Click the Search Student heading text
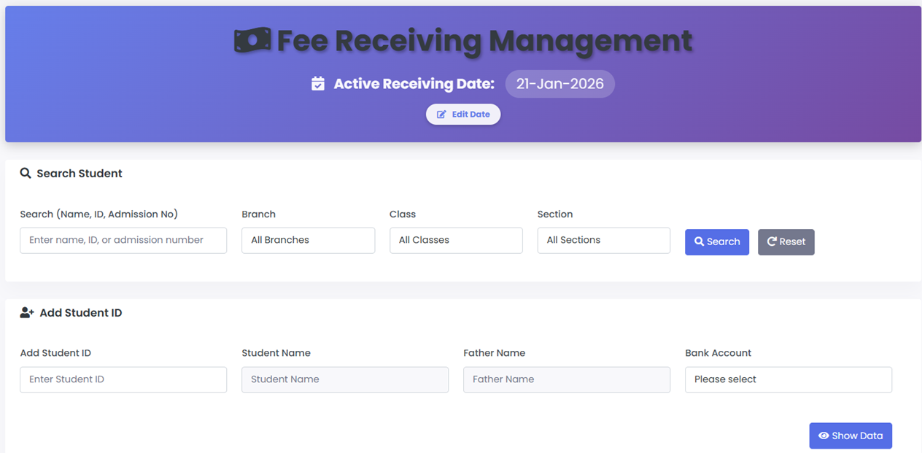 coord(80,174)
